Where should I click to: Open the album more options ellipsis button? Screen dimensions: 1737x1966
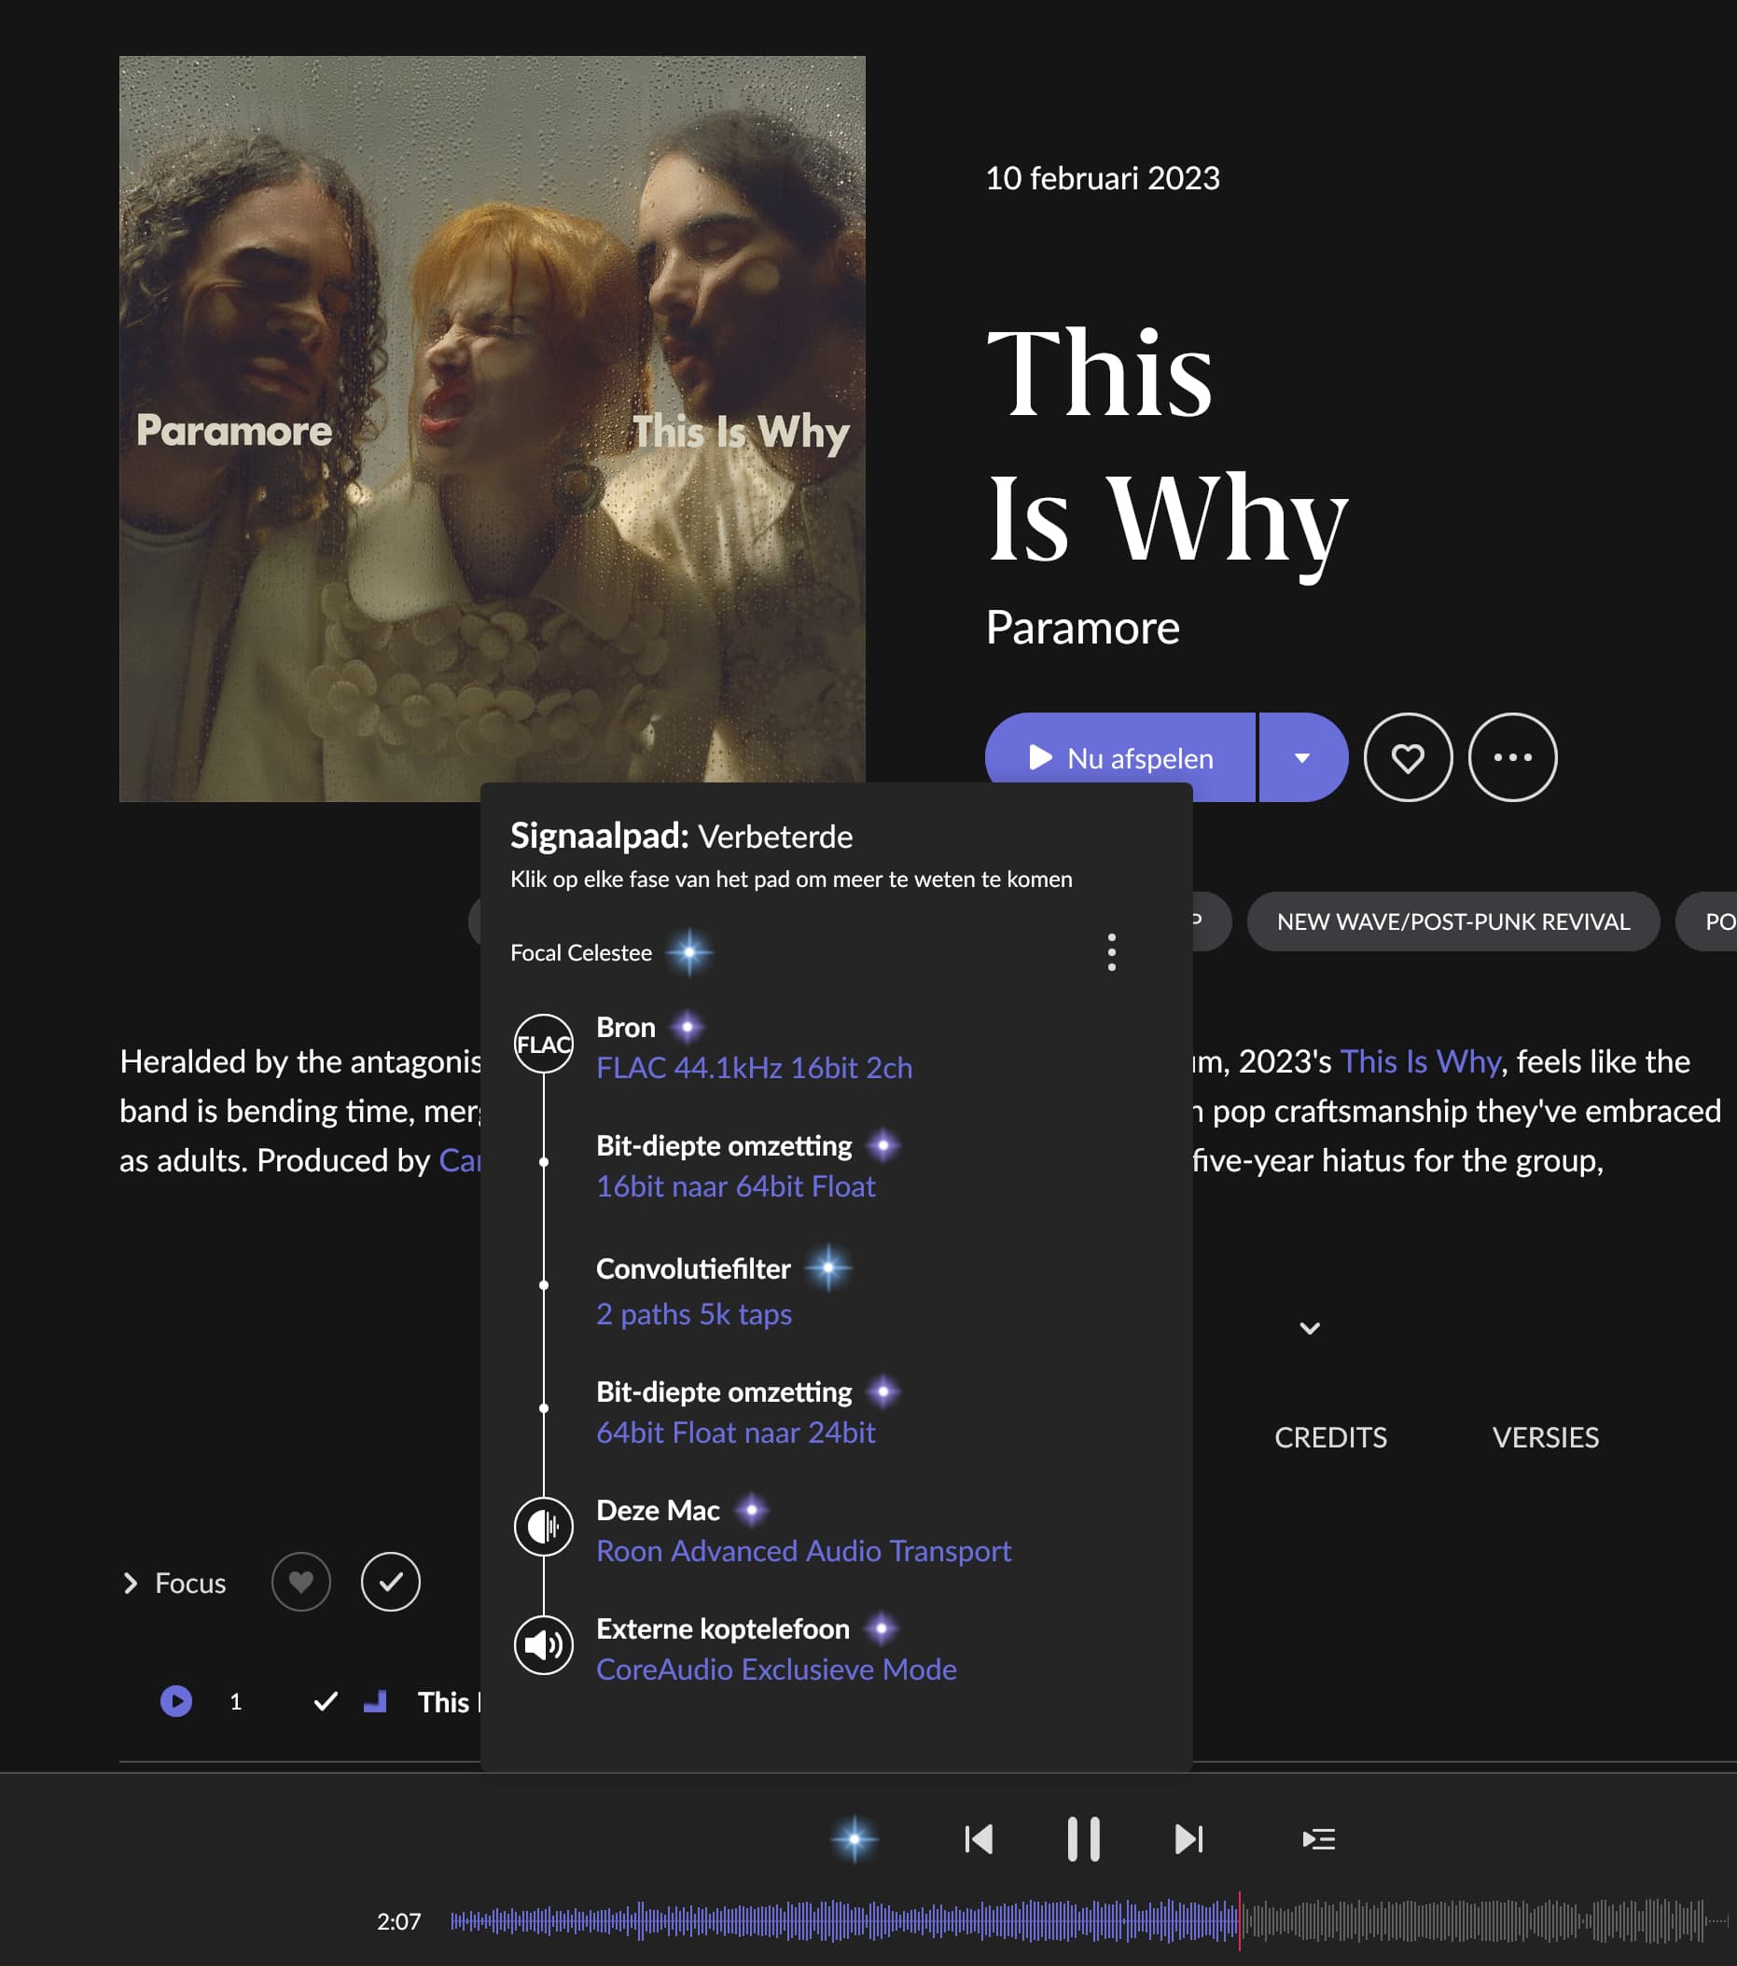(x=1513, y=757)
